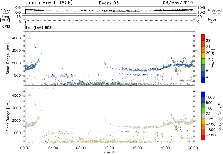This screenshot has width=223, height=154.
Task: Click the "1000" label on Velocity colorbar
Action: coord(210,97)
